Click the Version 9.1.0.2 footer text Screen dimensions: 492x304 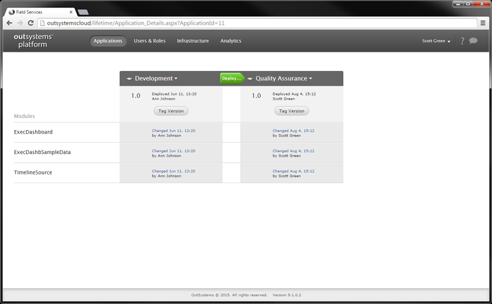point(287,295)
